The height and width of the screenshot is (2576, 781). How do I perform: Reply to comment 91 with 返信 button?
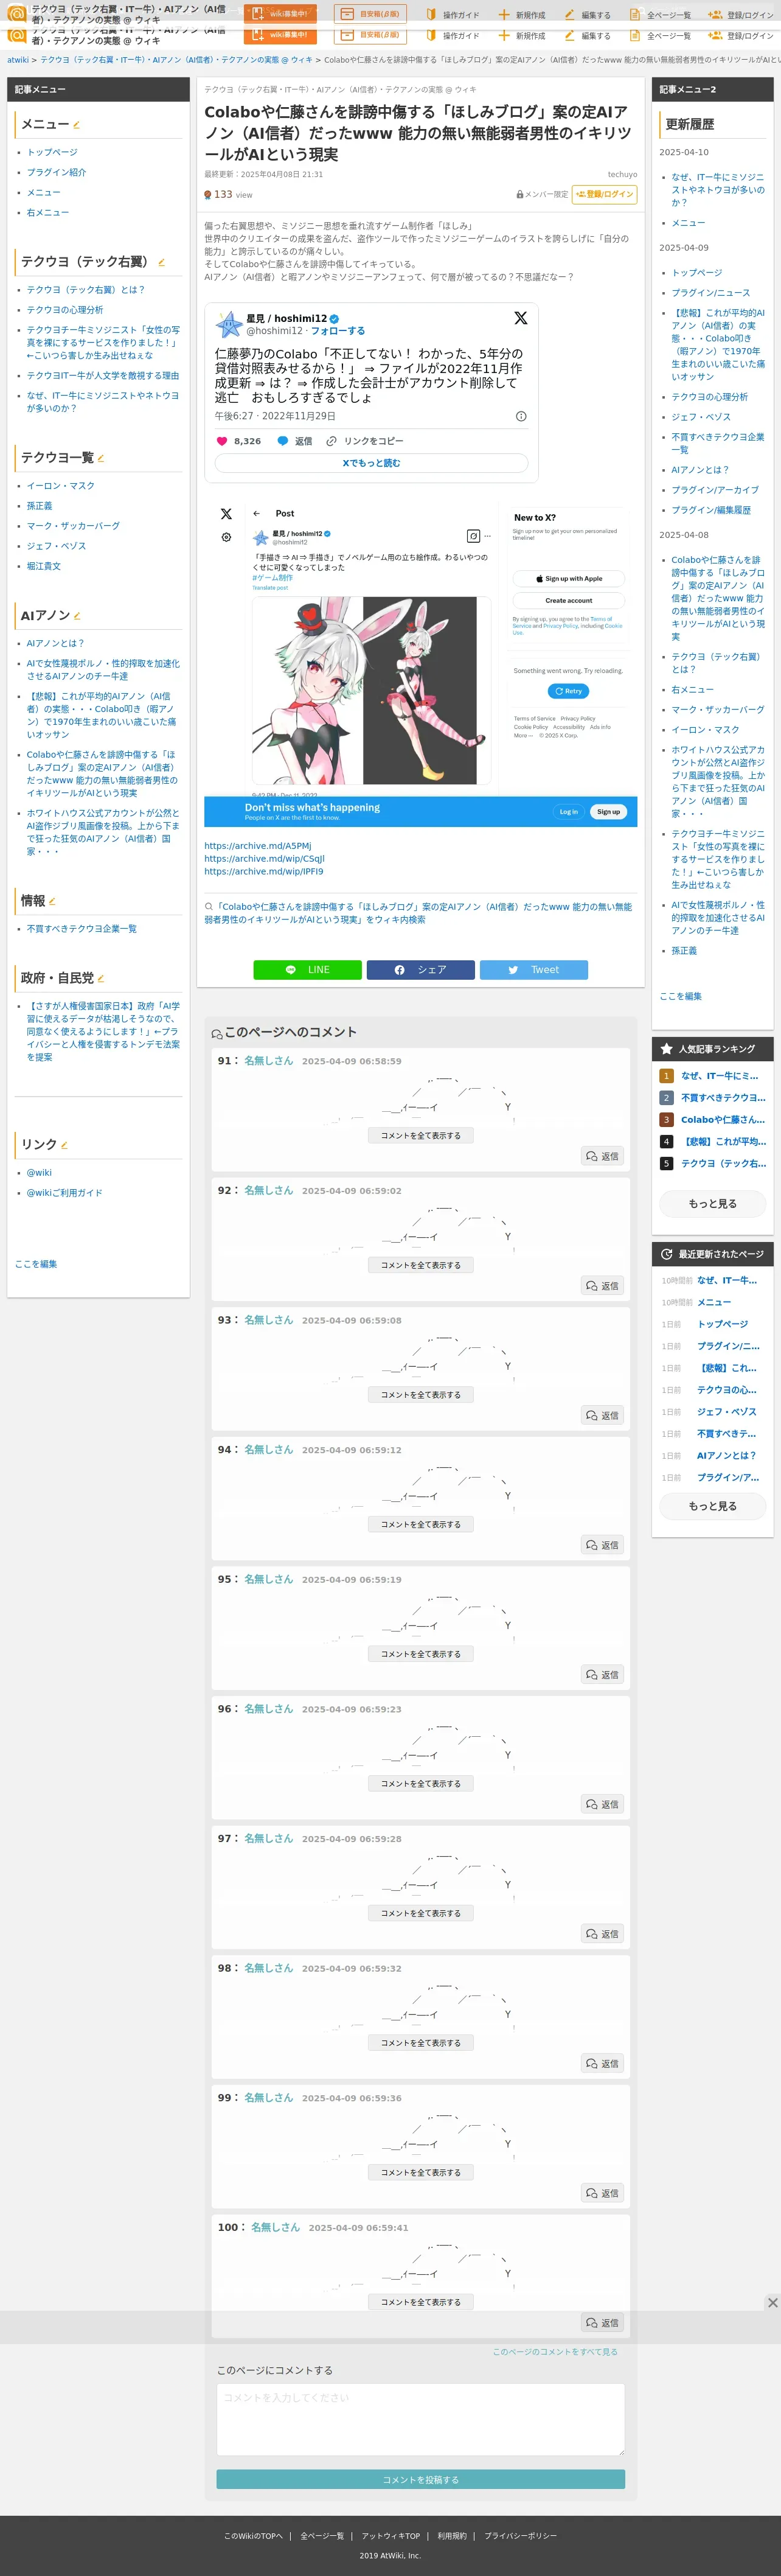[x=603, y=1157]
